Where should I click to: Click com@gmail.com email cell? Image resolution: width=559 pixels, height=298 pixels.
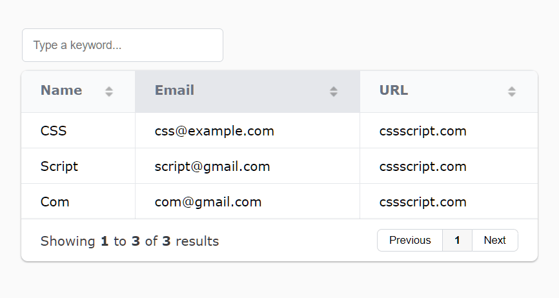pyautogui.click(x=247, y=201)
